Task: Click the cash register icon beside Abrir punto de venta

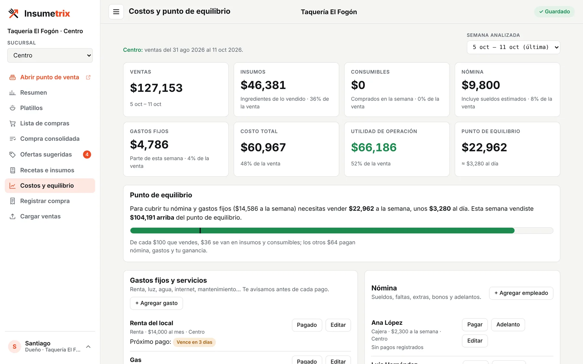Action: pyautogui.click(x=13, y=77)
